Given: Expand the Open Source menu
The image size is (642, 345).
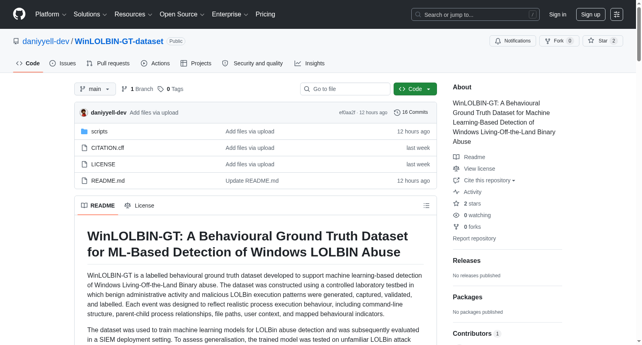Looking at the screenshot, I should [x=182, y=14].
